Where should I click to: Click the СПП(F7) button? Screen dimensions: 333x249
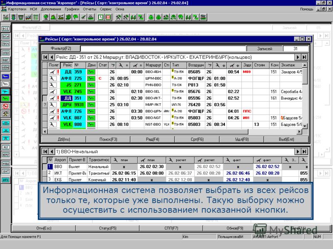[x=171, y=228]
